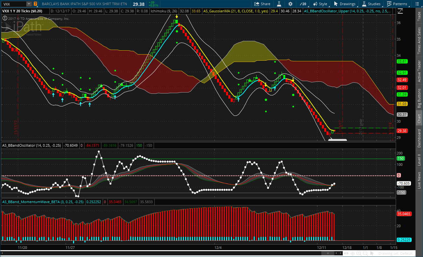Click the orange symbol-link number 7 icon
Viewport: 423px width, 257px height.
35,4
